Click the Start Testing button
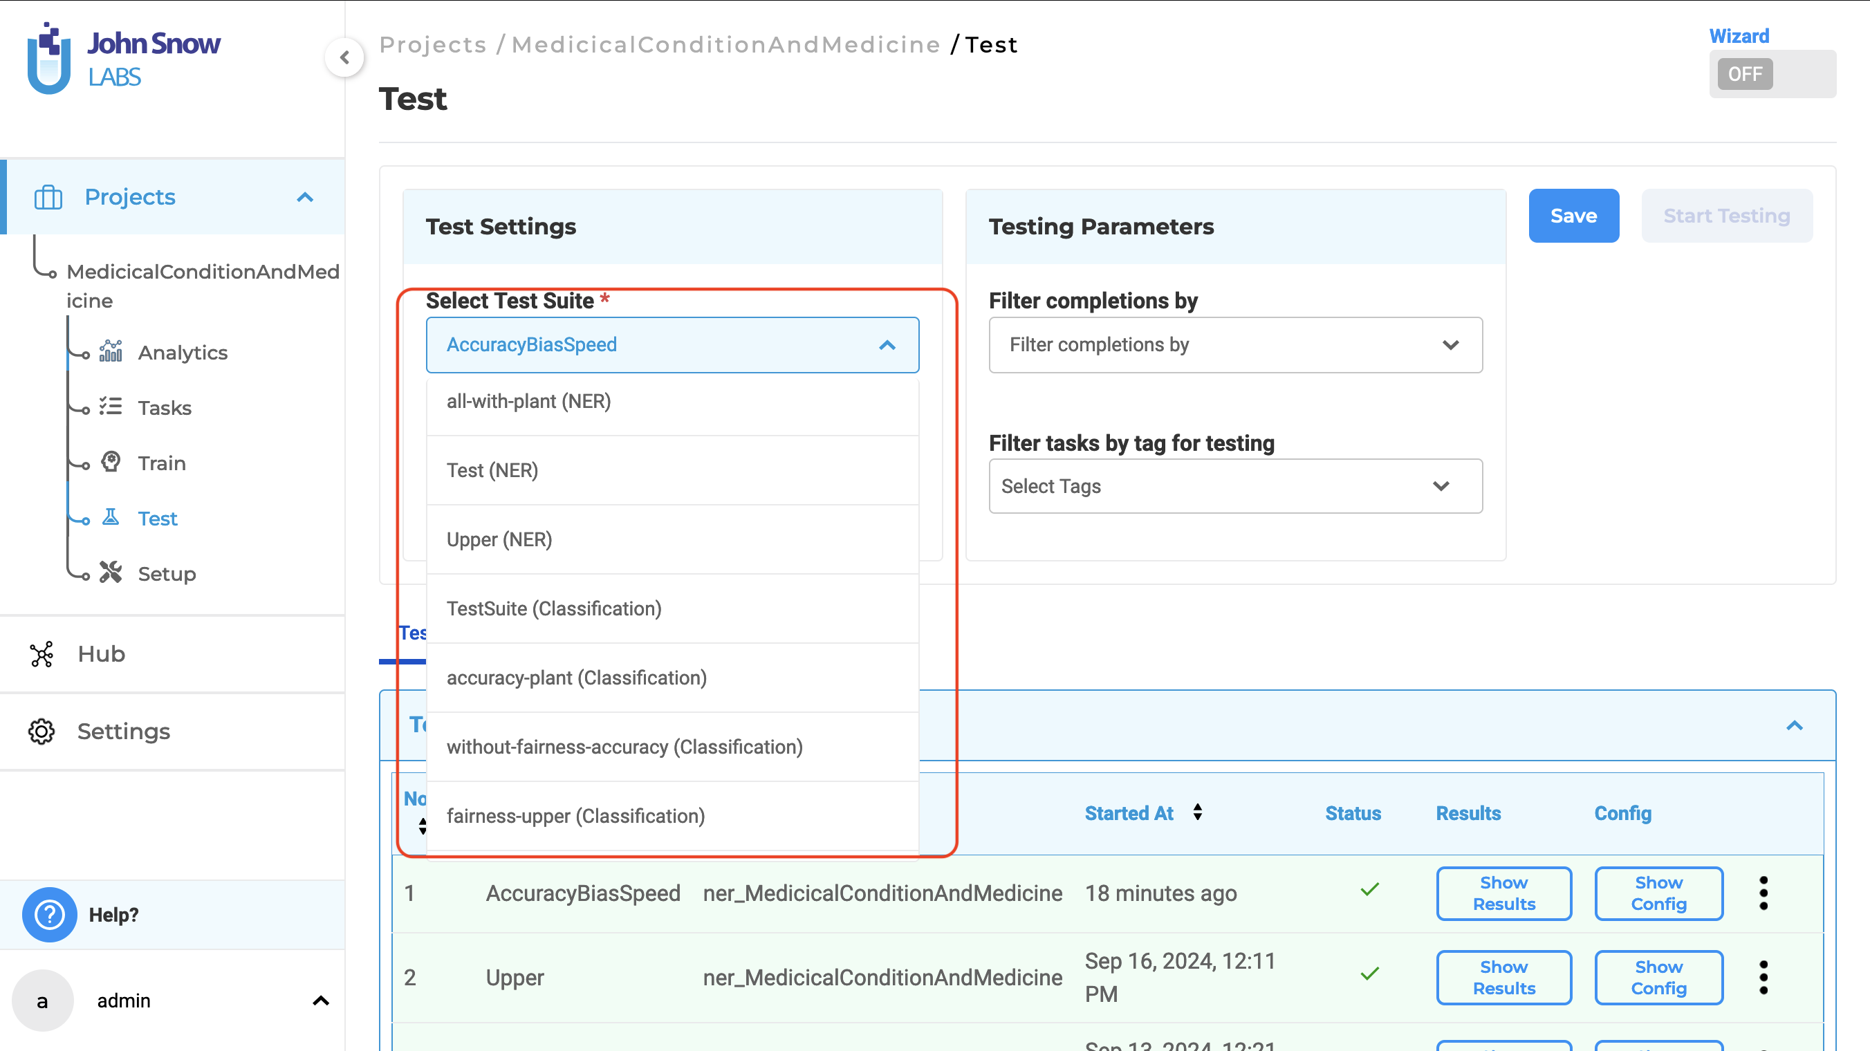 point(1726,216)
